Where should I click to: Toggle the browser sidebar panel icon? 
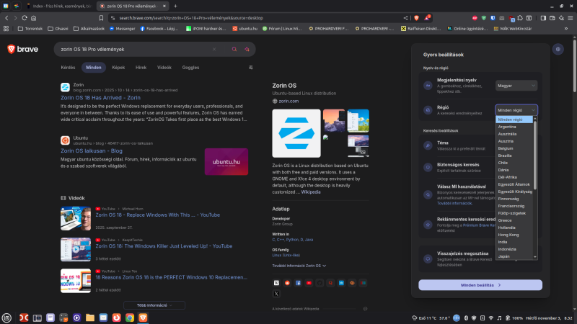tap(543, 18)
